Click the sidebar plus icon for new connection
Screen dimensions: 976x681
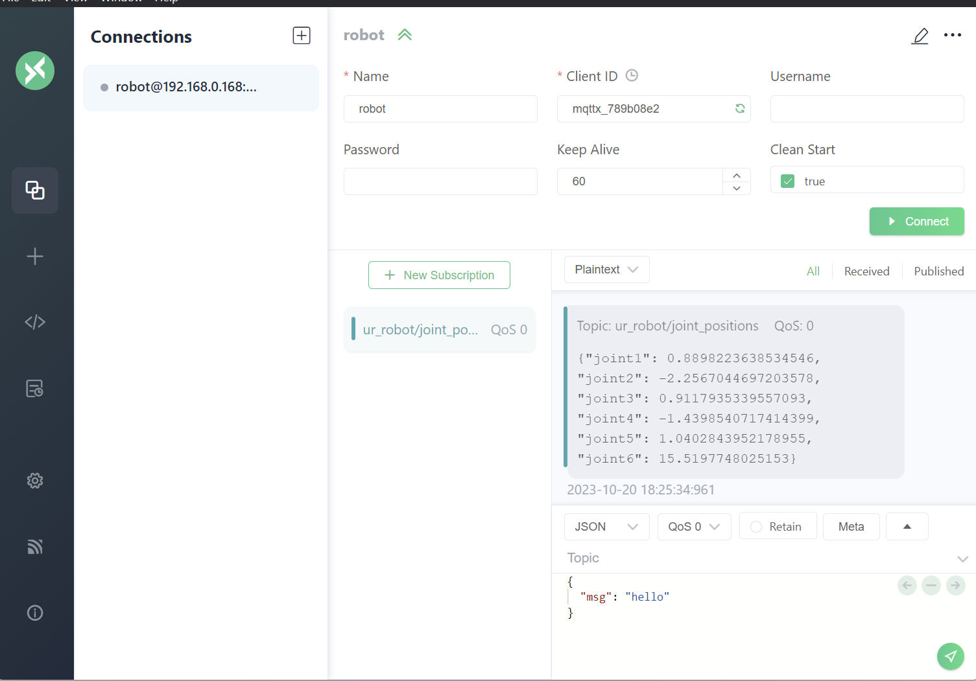tap(35, 257)
